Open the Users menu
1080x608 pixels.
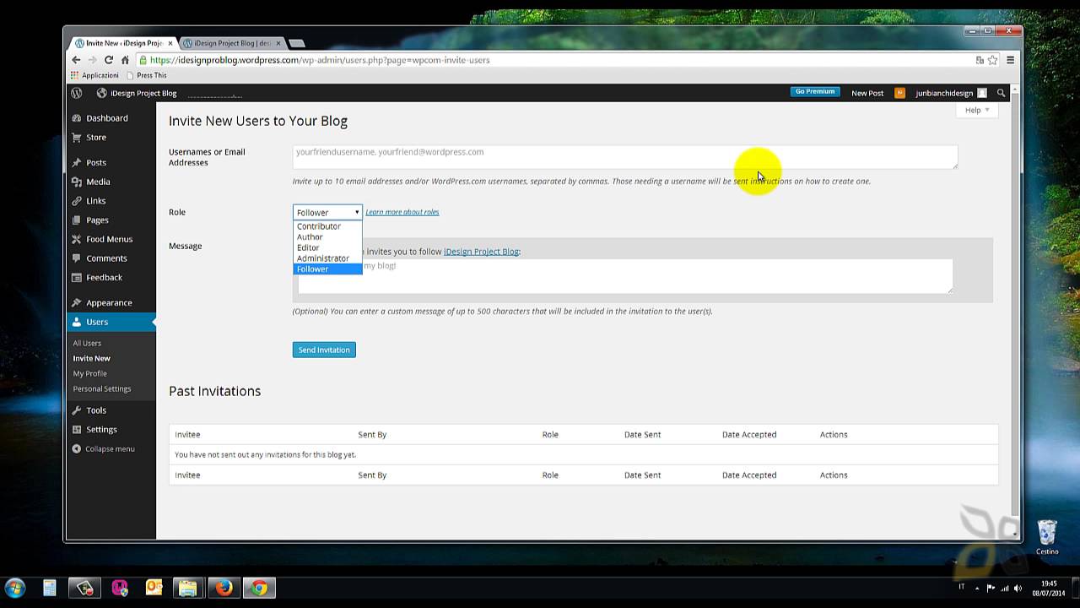click(x=111, y=322)
